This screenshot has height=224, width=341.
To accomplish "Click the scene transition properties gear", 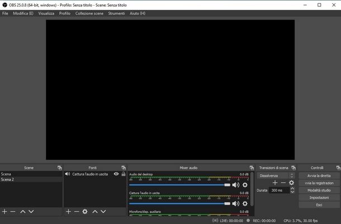I will pos(291,183).
